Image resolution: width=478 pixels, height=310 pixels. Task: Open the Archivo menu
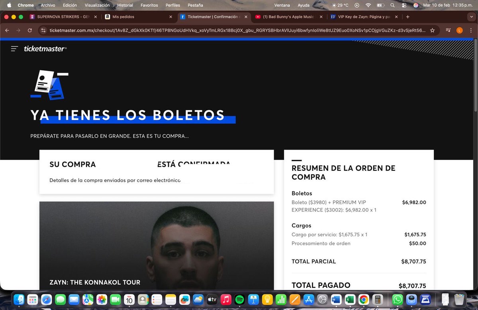pyautogui.click(x=48, y=5)
